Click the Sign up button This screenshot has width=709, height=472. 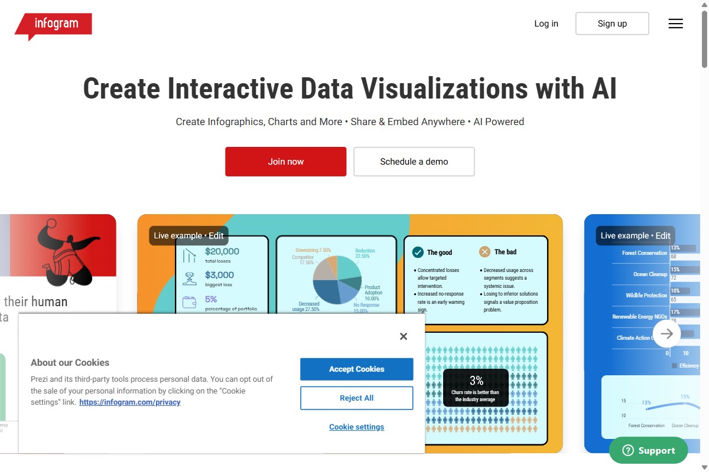click(x=612, y=24)
